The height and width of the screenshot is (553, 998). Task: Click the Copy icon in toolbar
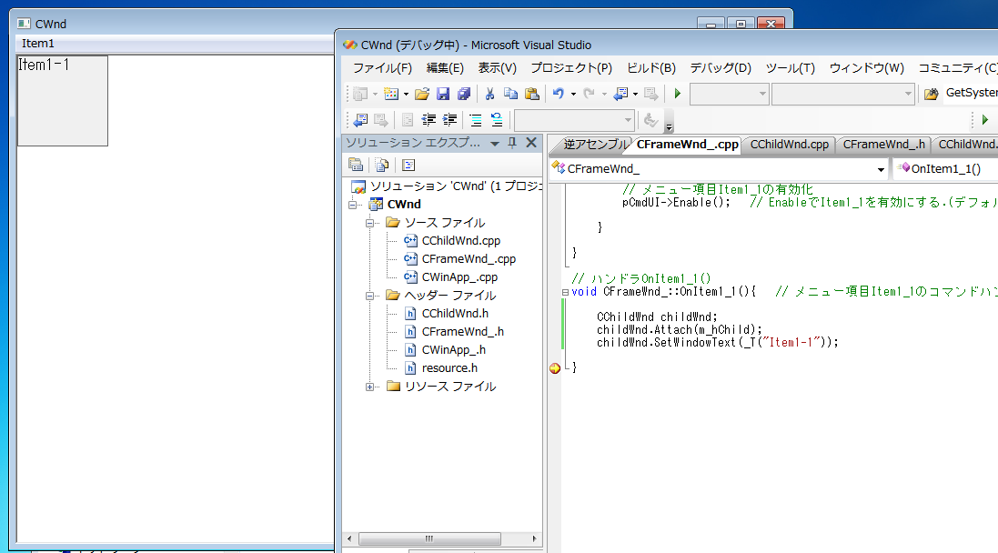click(510, 95)
